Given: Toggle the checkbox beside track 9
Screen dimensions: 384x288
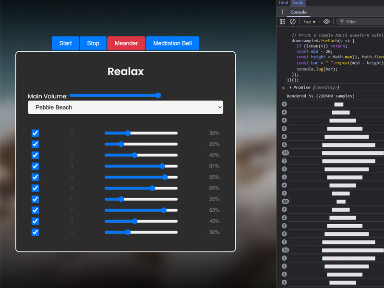Looking at the screenshot, I should [x=35, y=232].
